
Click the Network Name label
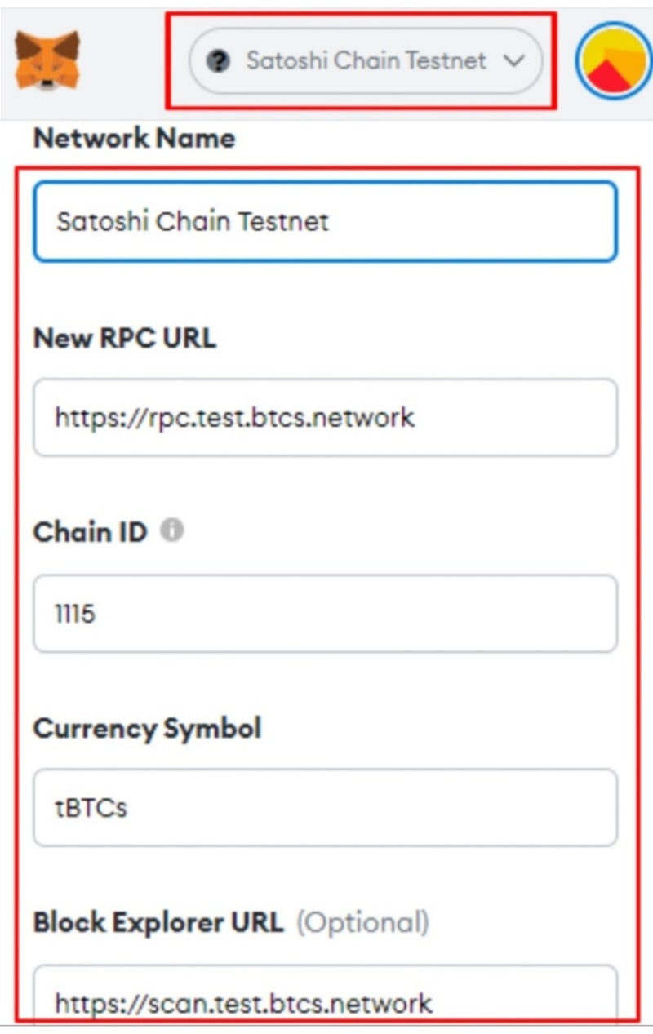point(134,138)
